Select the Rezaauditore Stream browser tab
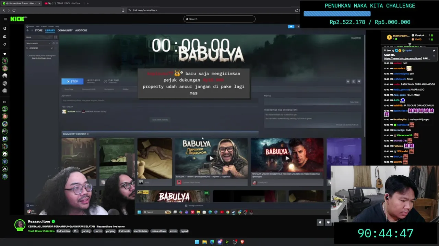Viewport: 439px width, 246px height. click(x=21, y=3)
